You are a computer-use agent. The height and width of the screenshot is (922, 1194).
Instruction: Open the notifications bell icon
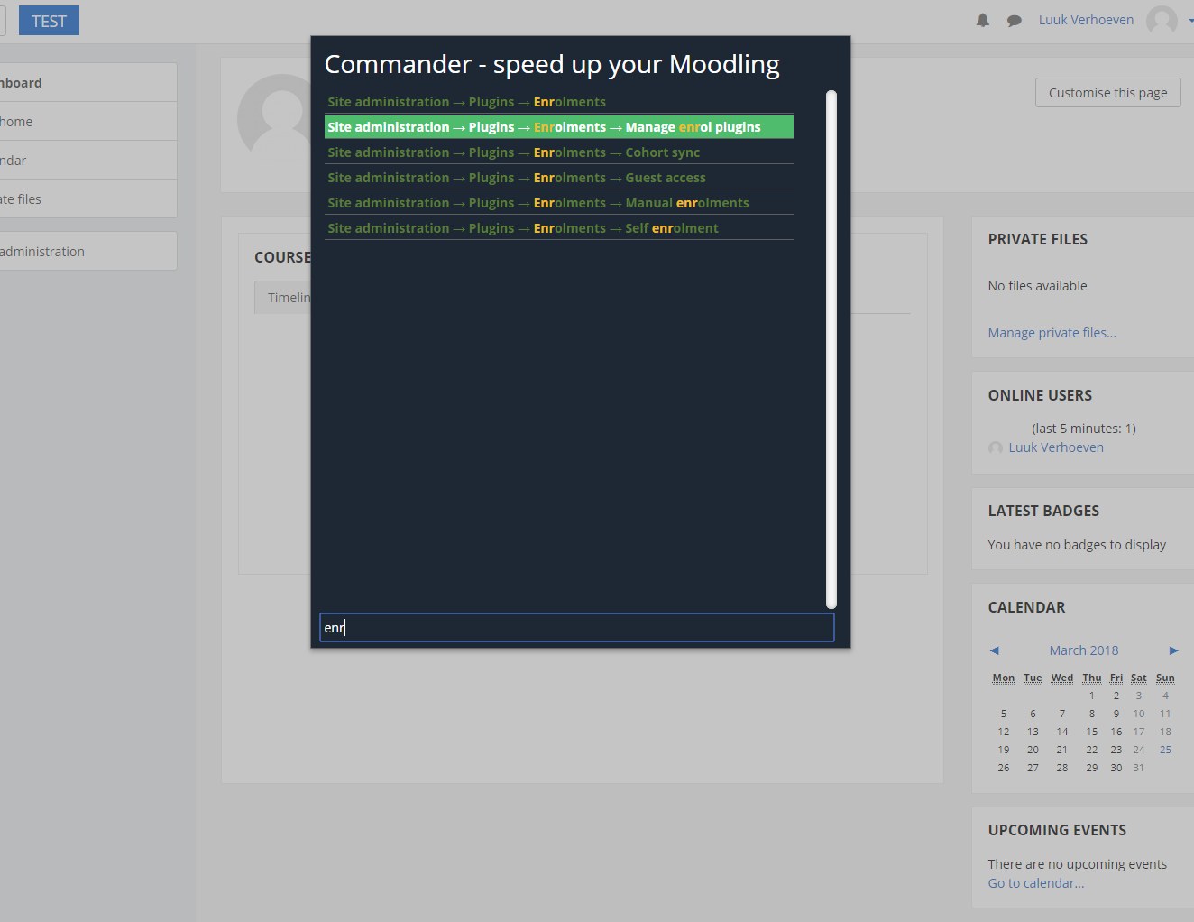point(983,20)
